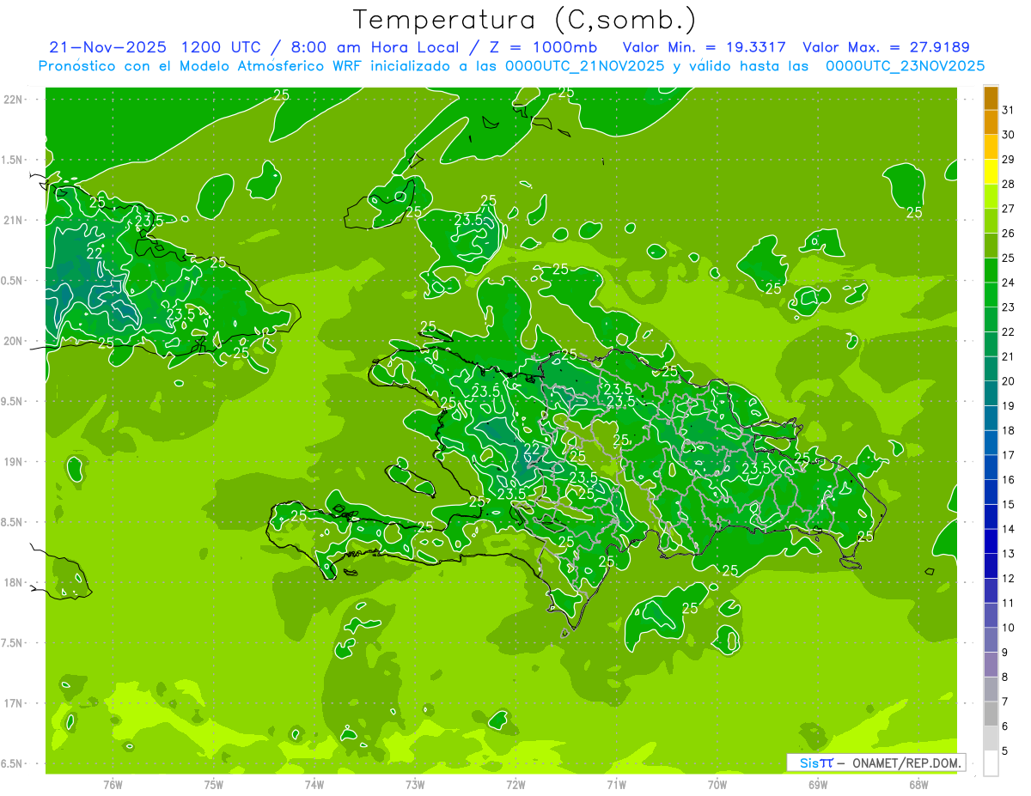Click the "18N" latitude axis label
This screenshot has width=1031, height=796.
point(13,582)
